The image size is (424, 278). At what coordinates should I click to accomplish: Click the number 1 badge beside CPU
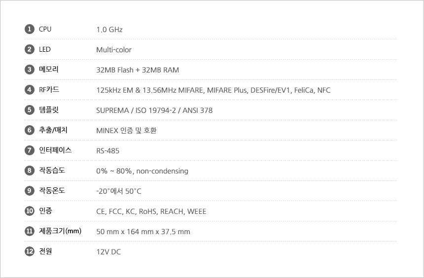[30, 29]
